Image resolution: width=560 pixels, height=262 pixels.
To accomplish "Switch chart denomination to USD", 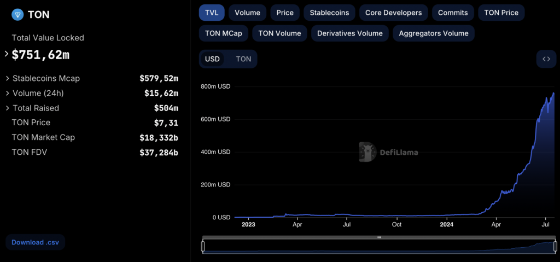I will (x=212, y=59).
